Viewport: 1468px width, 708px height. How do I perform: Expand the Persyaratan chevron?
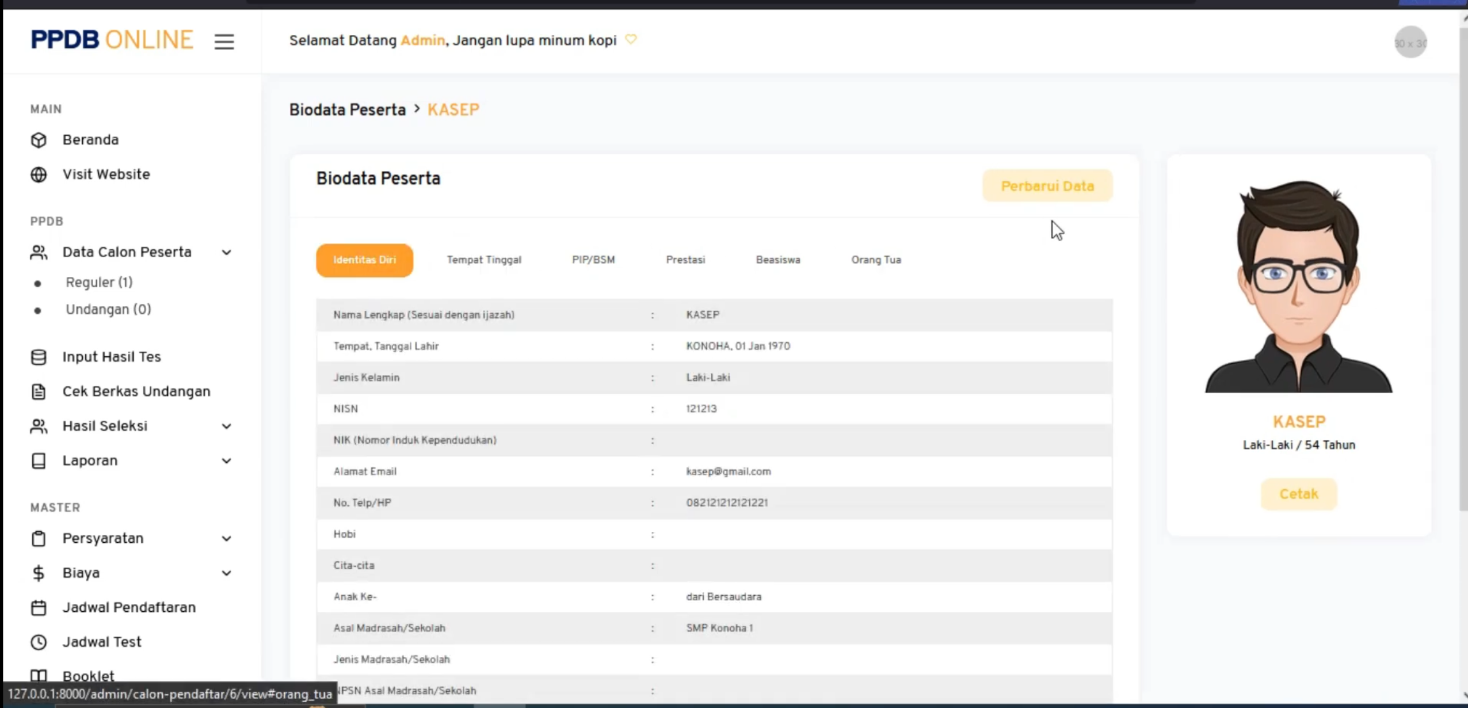(x=227, y=538)
